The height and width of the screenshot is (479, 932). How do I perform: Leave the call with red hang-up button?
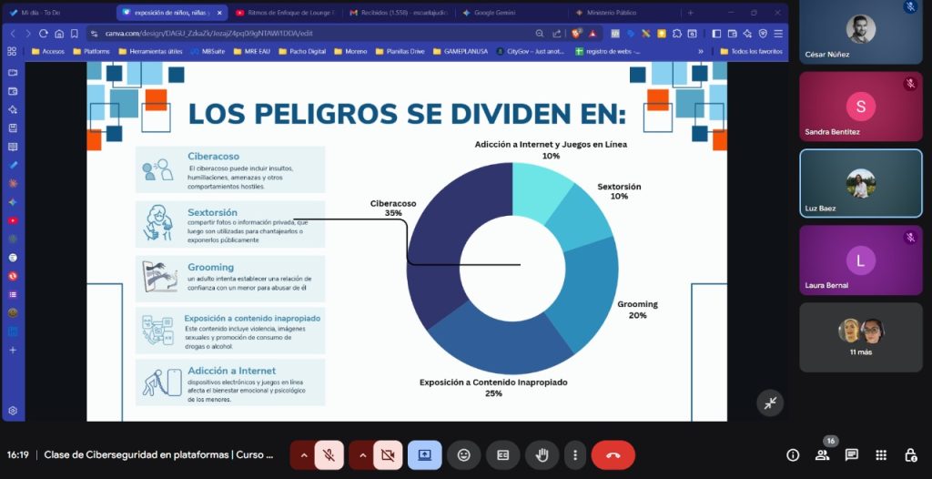tap(613, 454)
